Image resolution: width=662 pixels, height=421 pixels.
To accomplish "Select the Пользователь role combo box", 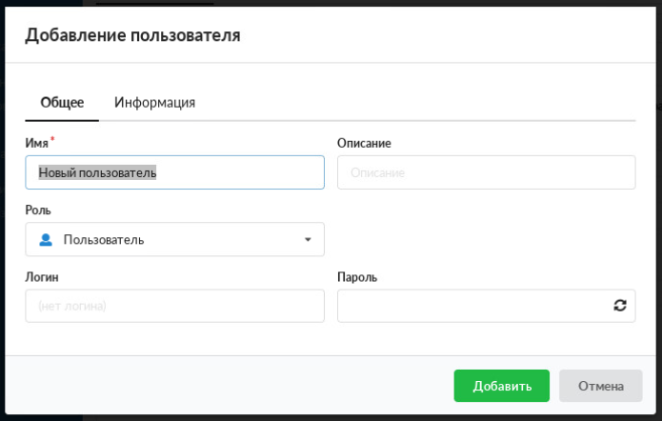I will (x=175, y=239).
